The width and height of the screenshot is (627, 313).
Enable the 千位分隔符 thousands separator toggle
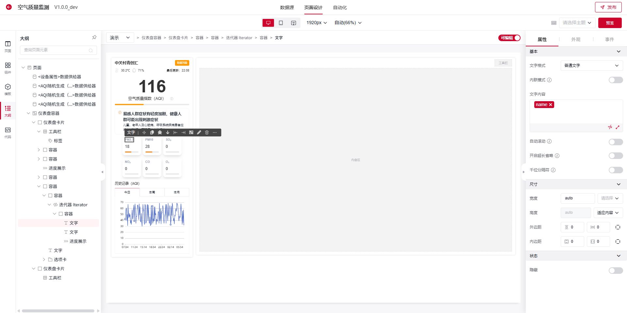615,170
